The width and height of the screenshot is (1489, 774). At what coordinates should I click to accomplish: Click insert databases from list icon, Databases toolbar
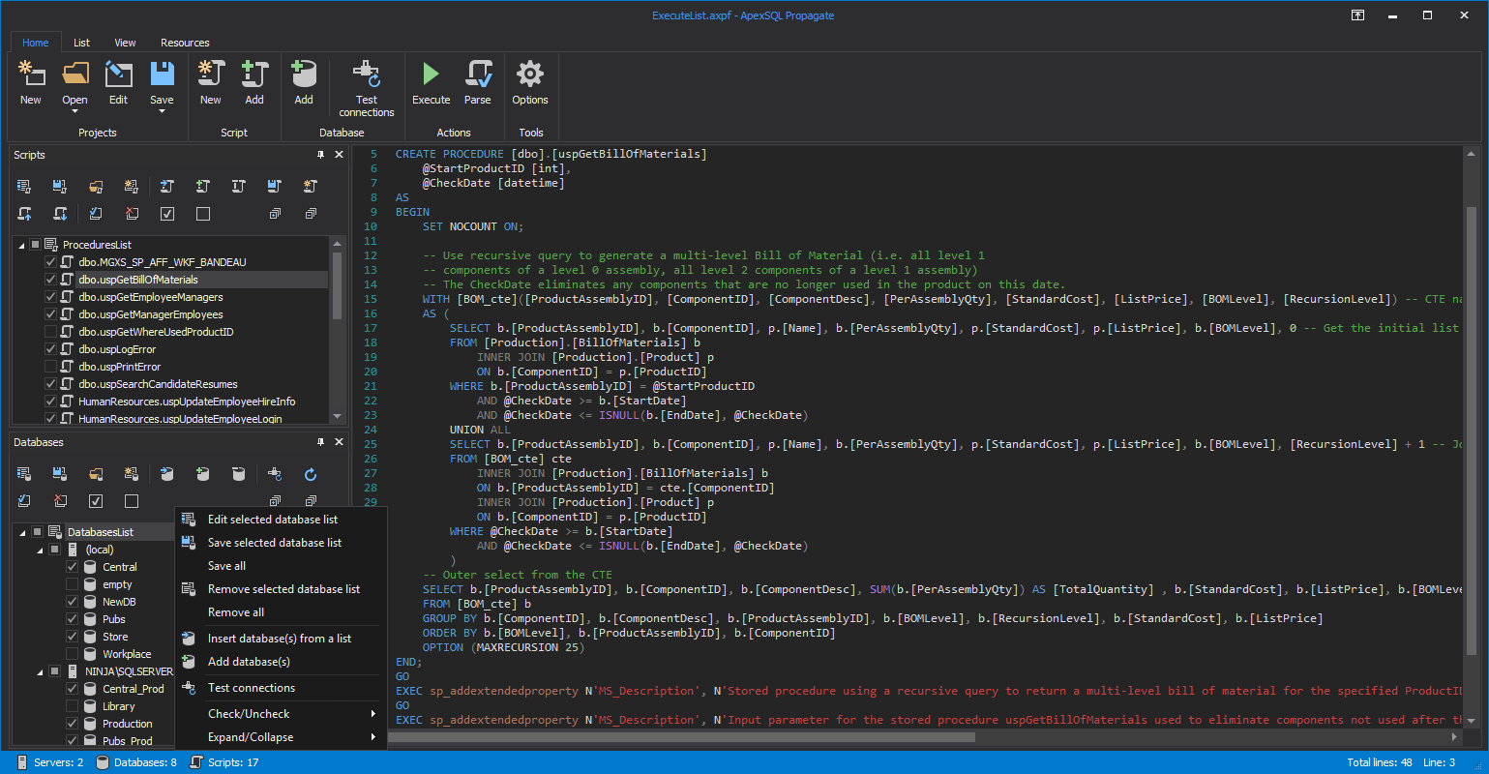click(x=167, y=474)
